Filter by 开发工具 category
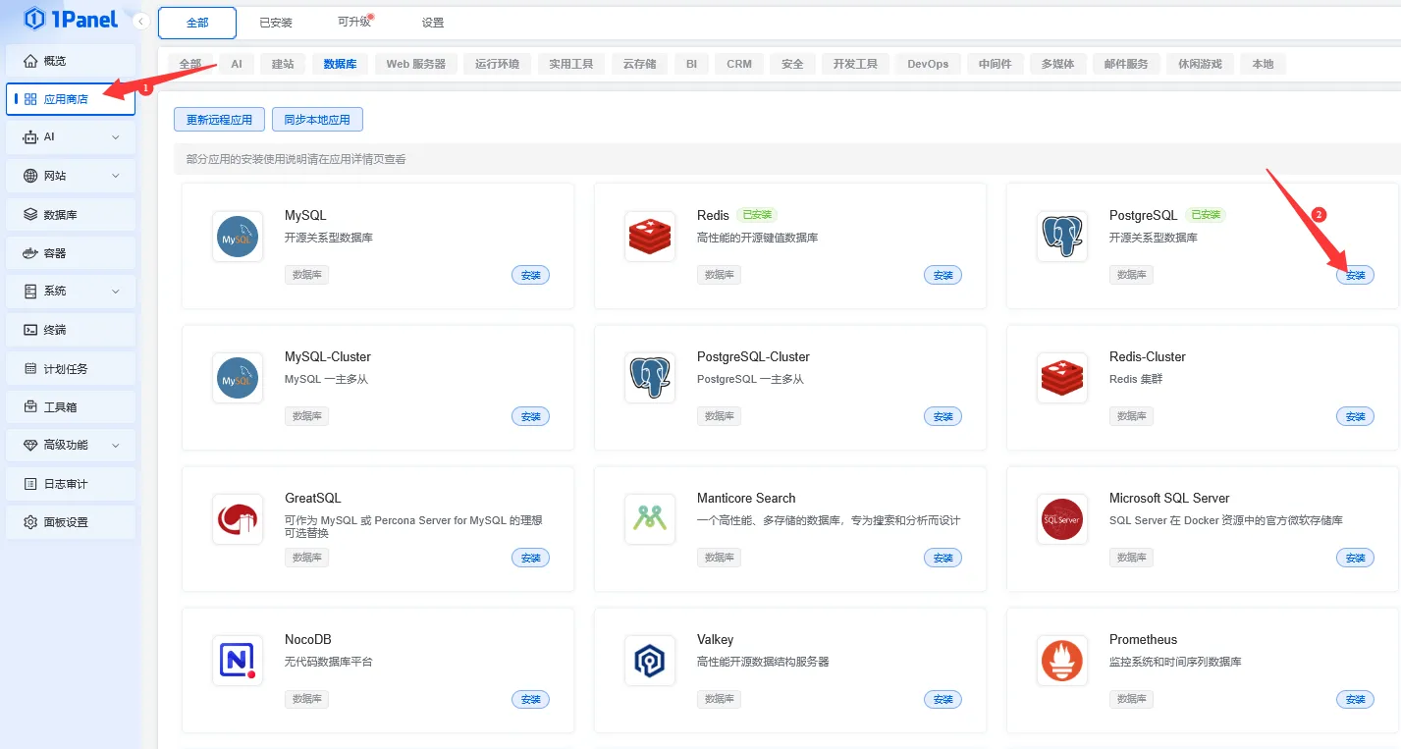The height and width of the screenshot is (749, 1401). pyautogui.click(x=855, y=64)
